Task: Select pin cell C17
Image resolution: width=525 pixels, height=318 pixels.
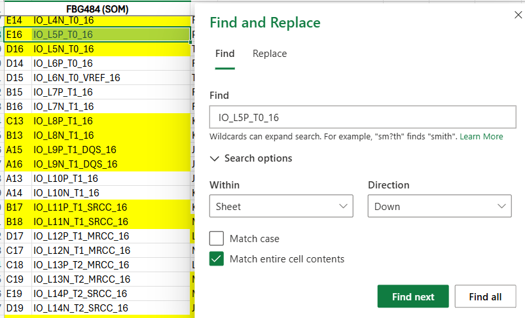Action: [18, 251]
